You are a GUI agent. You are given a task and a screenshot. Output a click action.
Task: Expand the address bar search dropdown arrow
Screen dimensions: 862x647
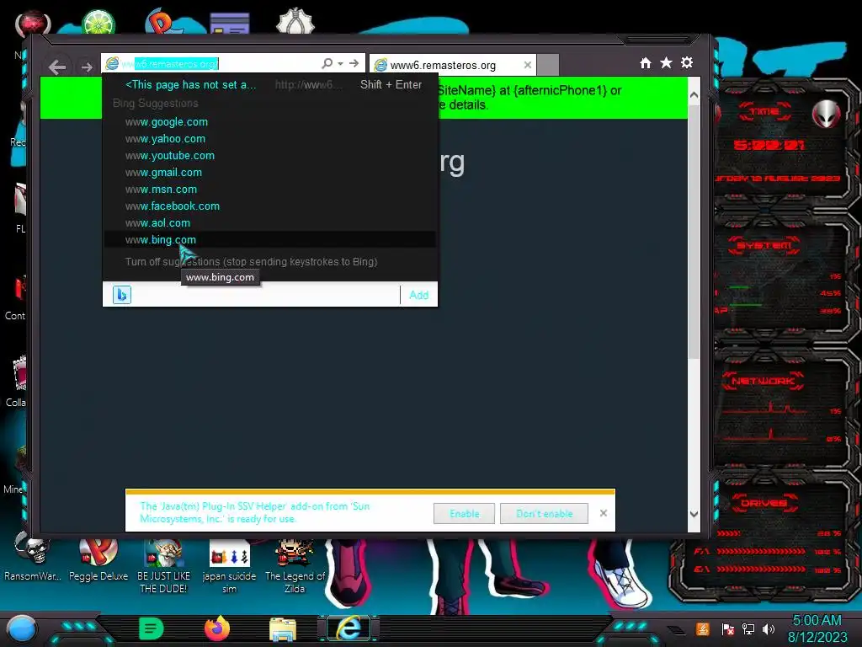(x=340, y=64)
